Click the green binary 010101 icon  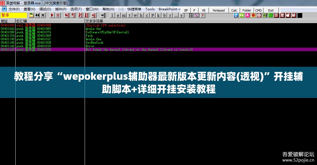click(265, 15)
